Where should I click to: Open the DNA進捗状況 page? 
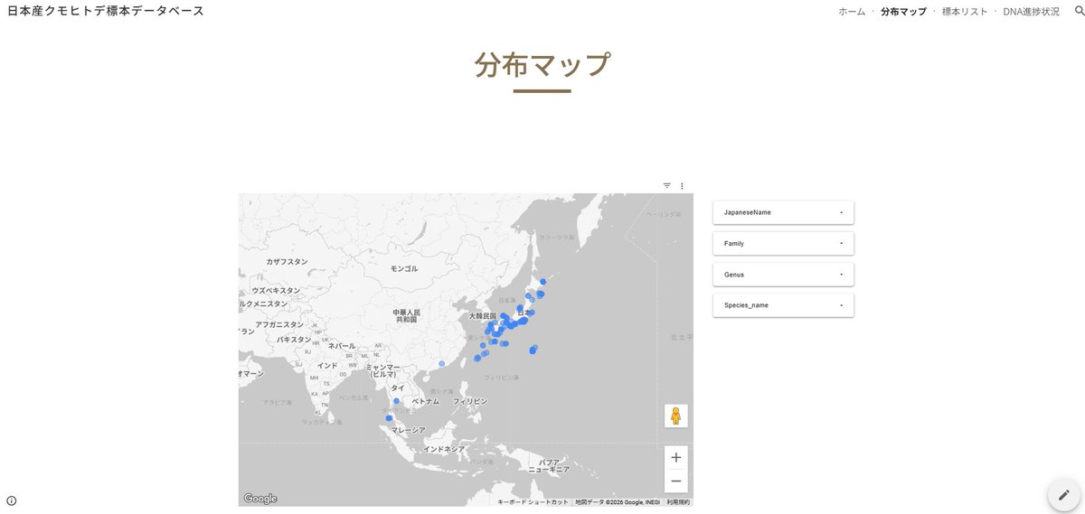tap(1031, 12)
